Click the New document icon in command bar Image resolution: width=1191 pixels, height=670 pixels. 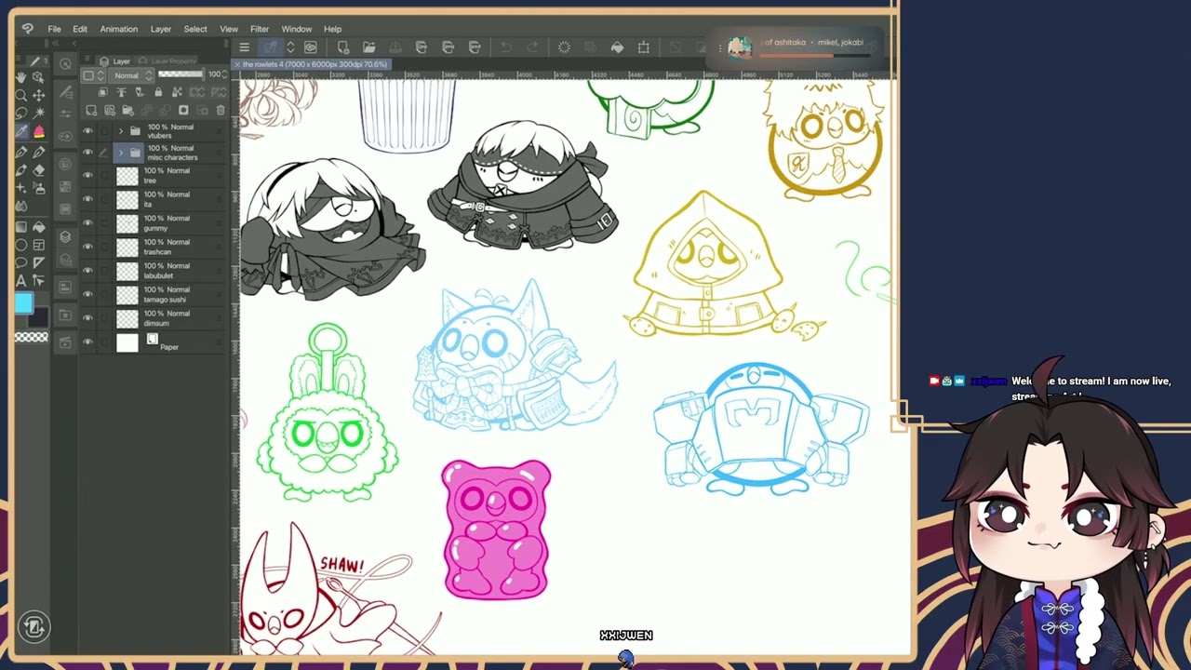[x=342, y=47]
